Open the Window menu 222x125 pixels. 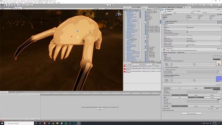tap(54, 3)
